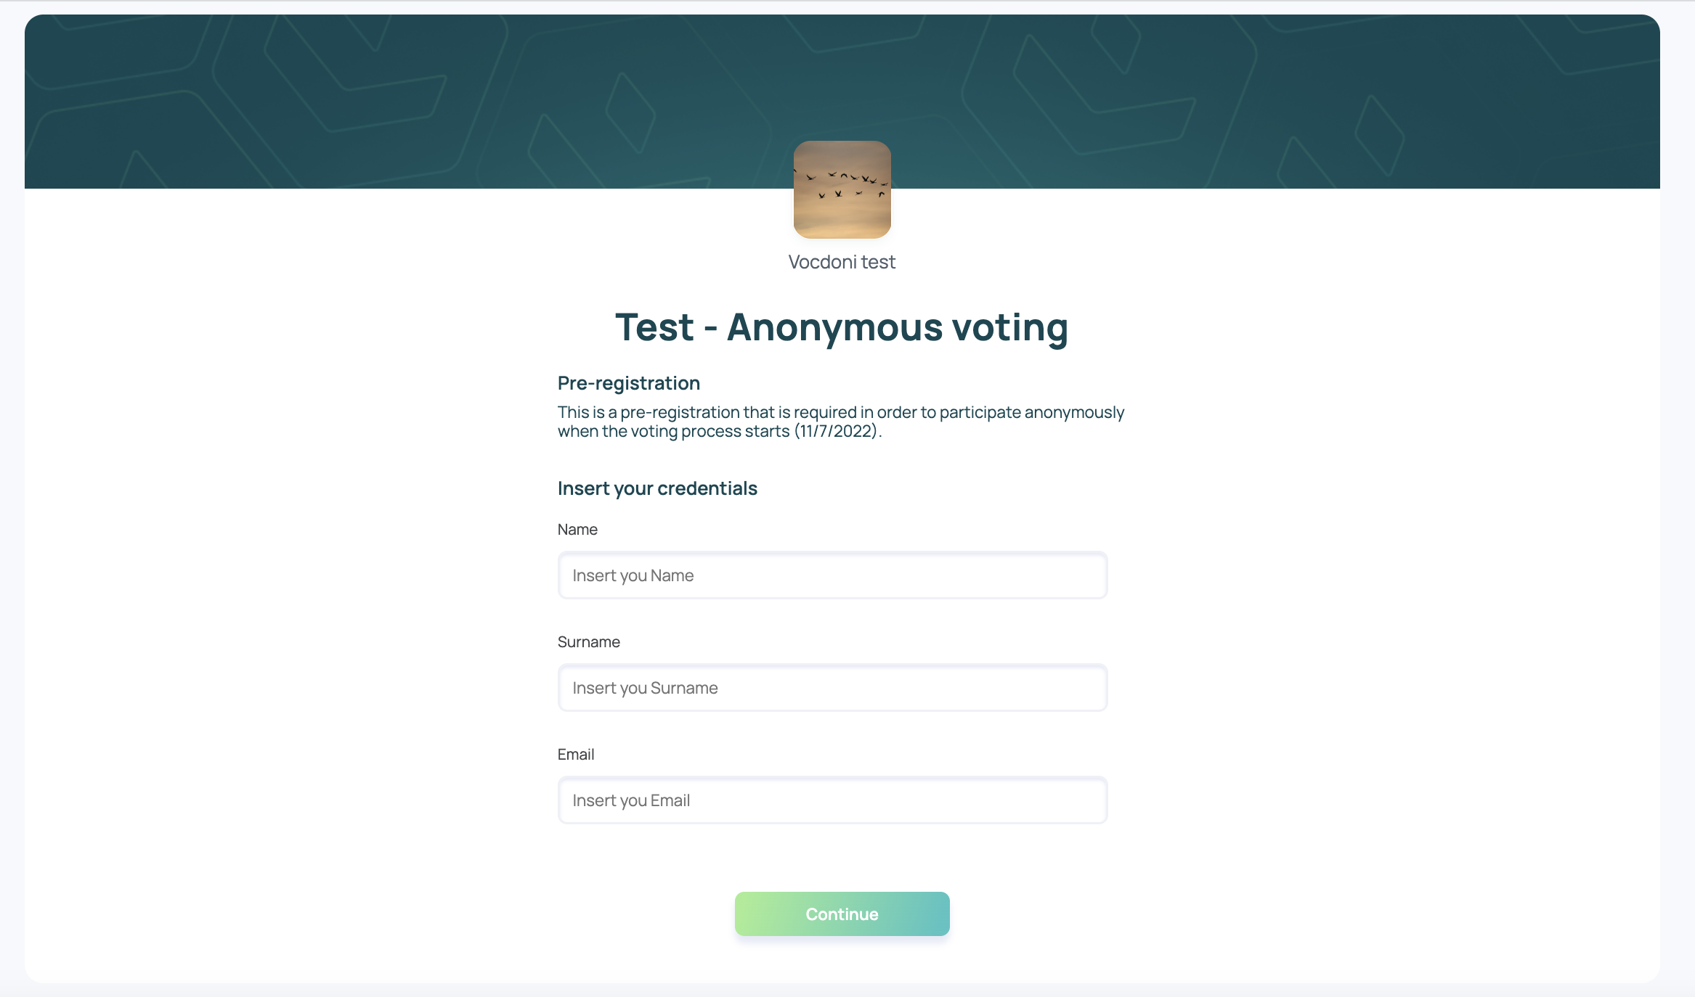Viewport: 1695px width, 997px height.
Task: Click the word "Anonymous" in the title
Action: [834, 327]
